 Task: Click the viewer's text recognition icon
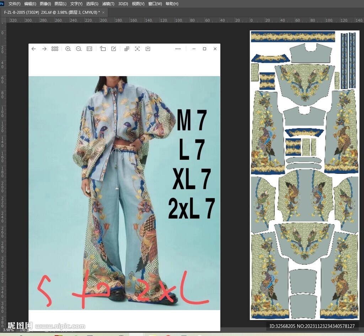(138, 49)
